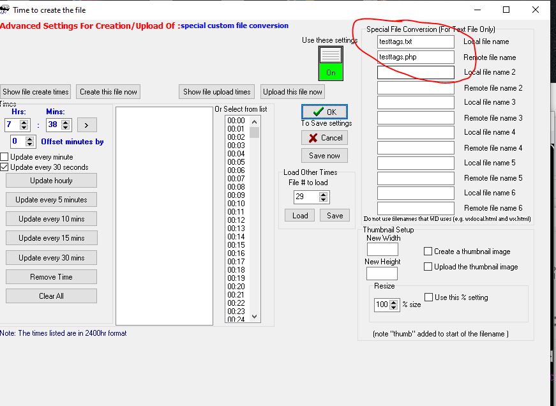Screen dimensions: 556x406
Task: Decrease Offset minutes by value
Action: [x=30, y=144]
